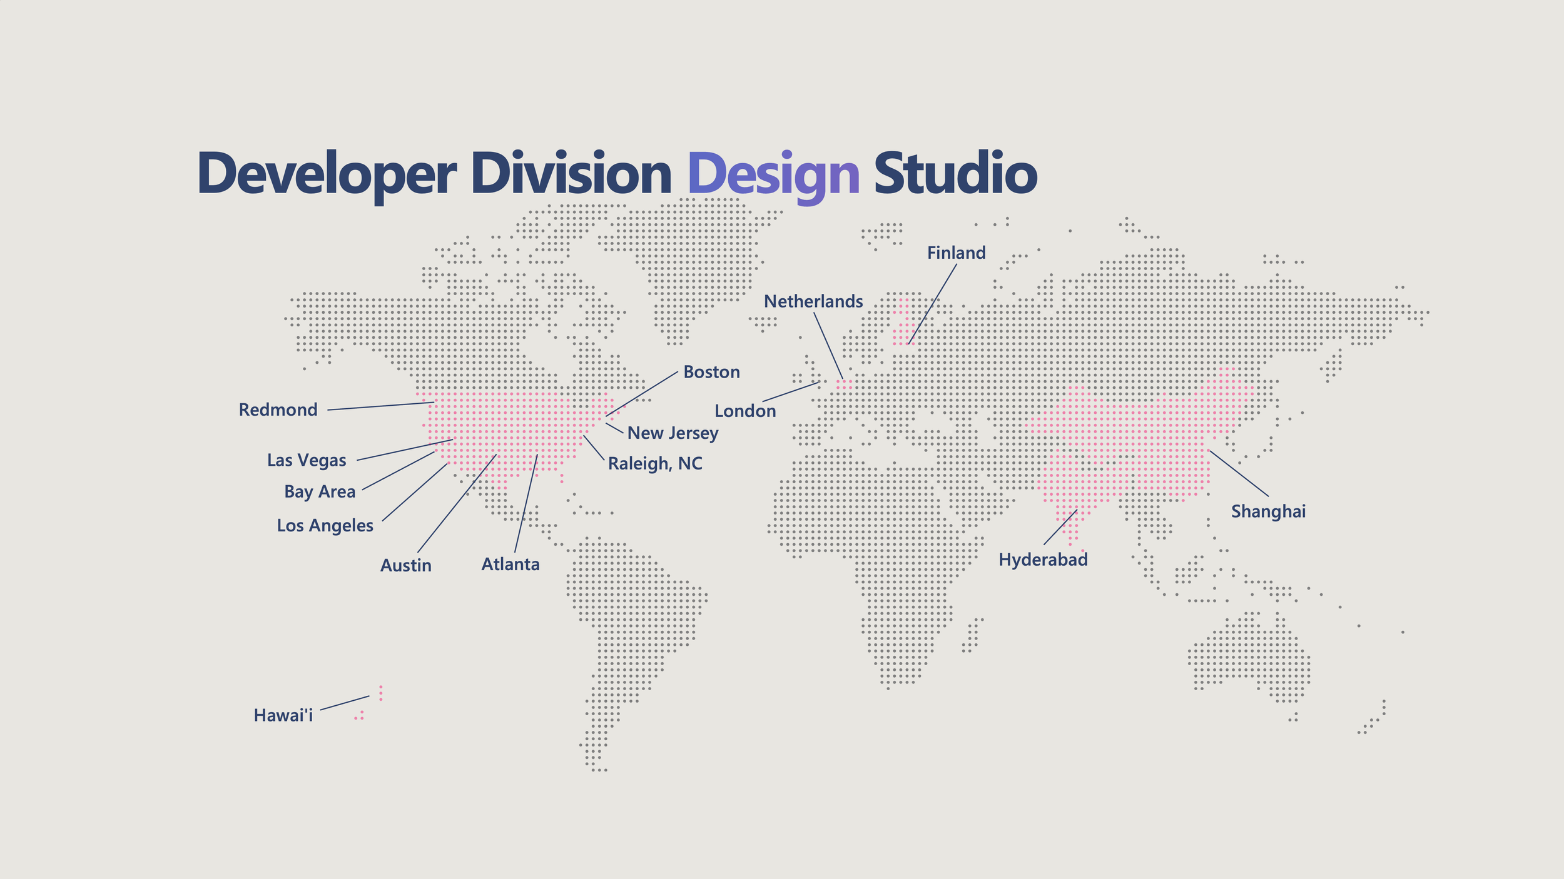Click the Finland label

(956, 253)
